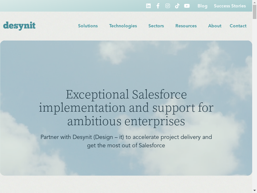Click the "Partner with Desynit" subheading text

[x=126, y=141]
